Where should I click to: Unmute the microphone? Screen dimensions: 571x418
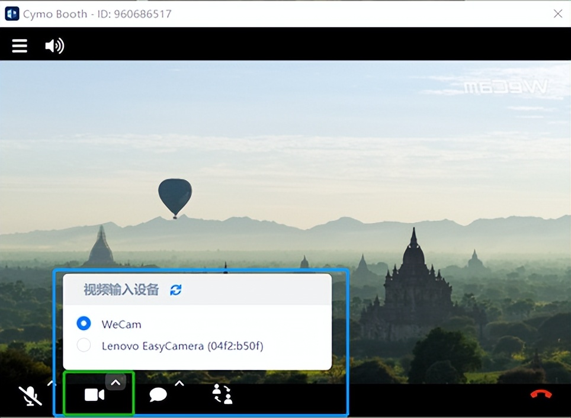[30, 396]
